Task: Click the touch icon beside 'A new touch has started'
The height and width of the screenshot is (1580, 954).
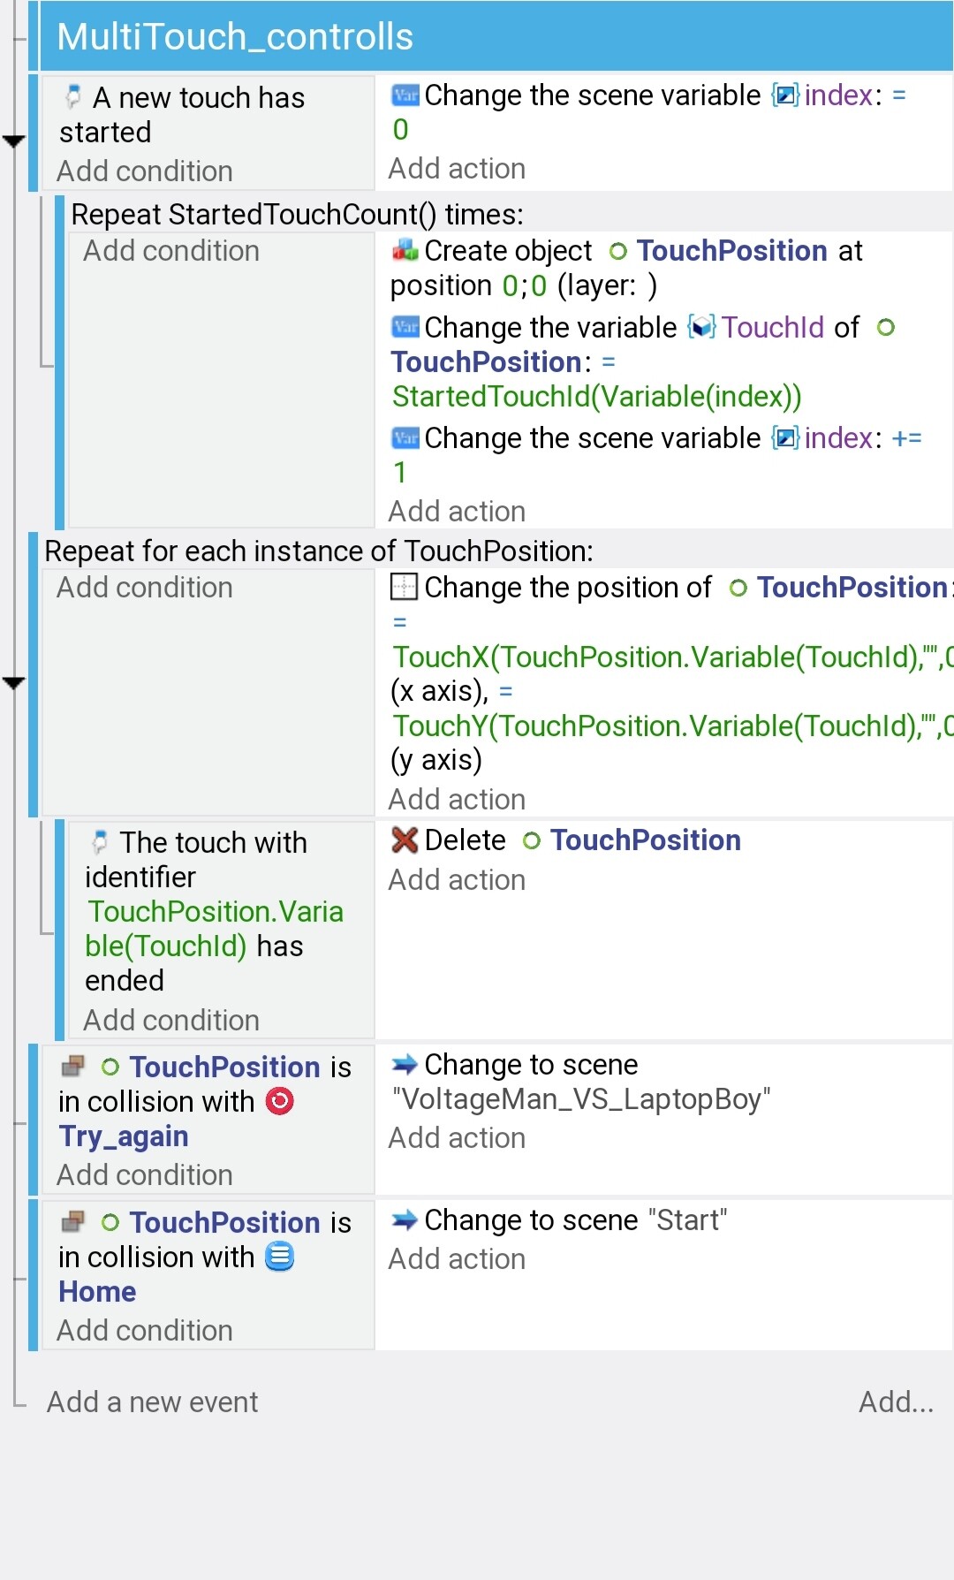Action: coord(73,96)
